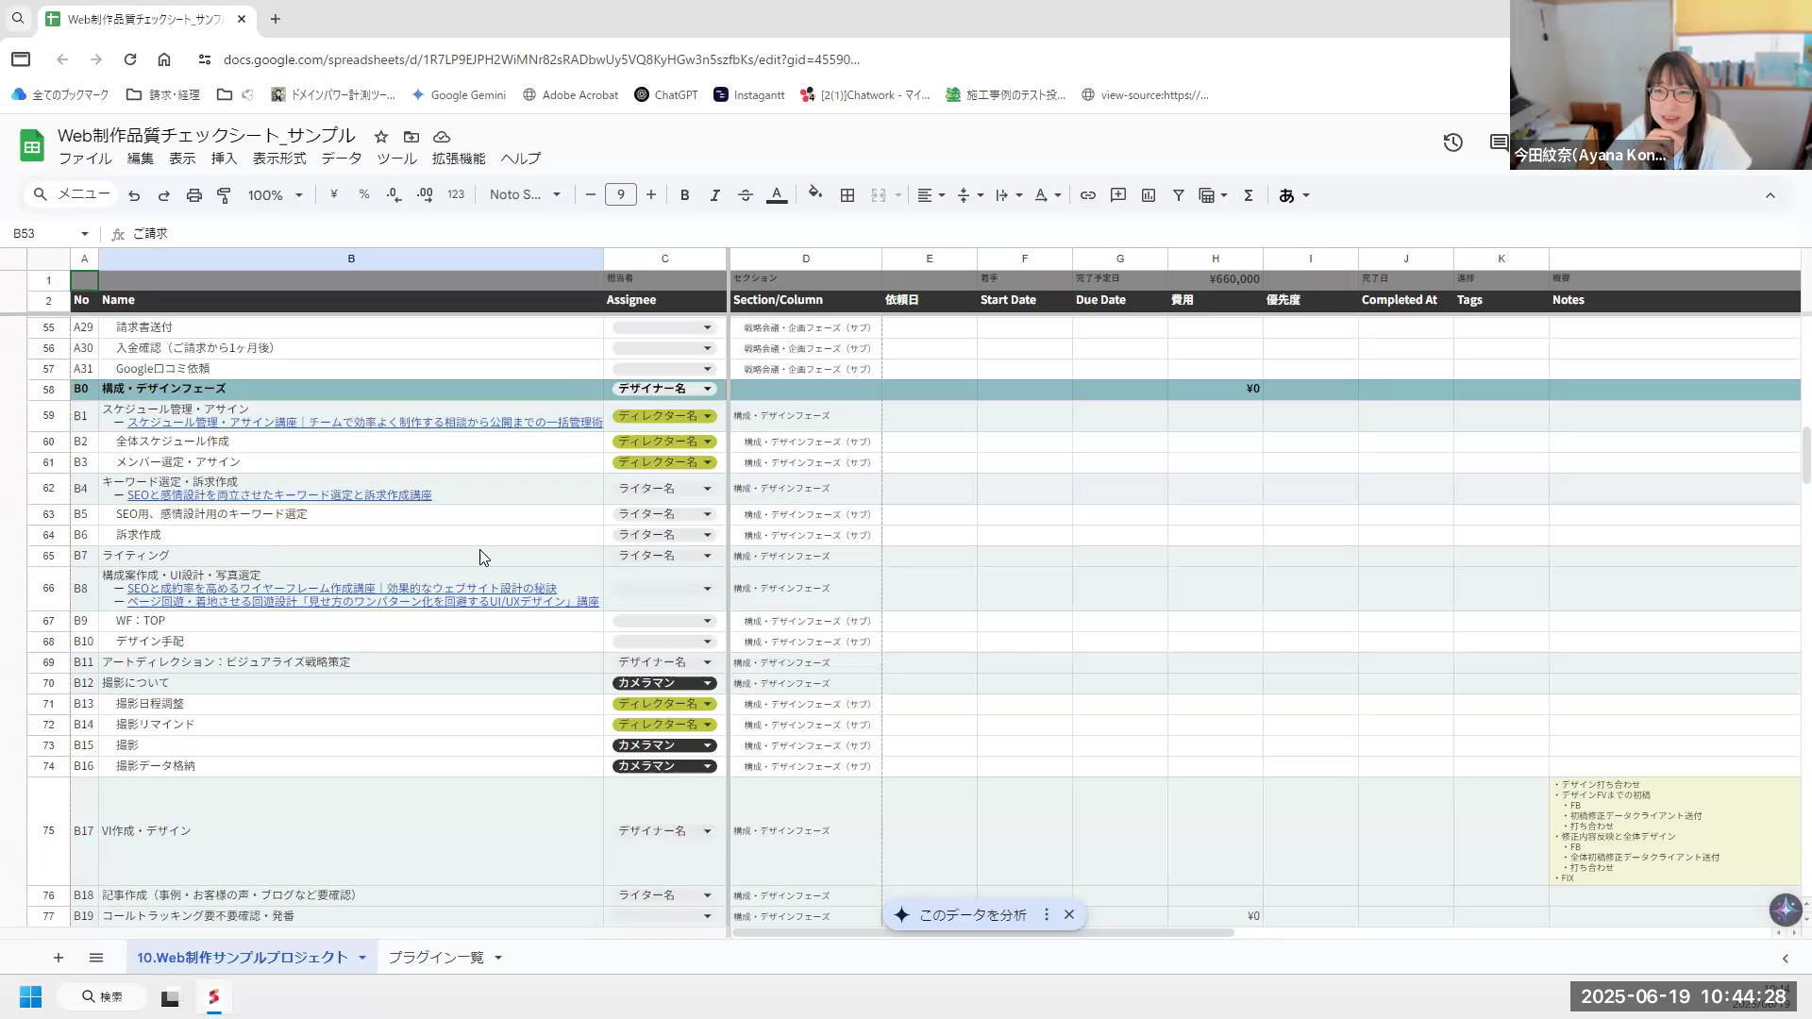Open the 表示 menu
Image resolution: width=1812 pixels, height=1019 pixels.
182,159
